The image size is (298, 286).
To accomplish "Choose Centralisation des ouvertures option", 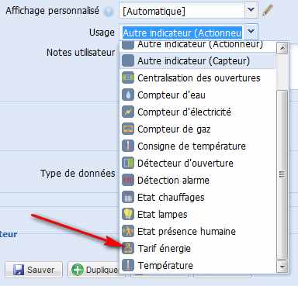I will point(198,78).
